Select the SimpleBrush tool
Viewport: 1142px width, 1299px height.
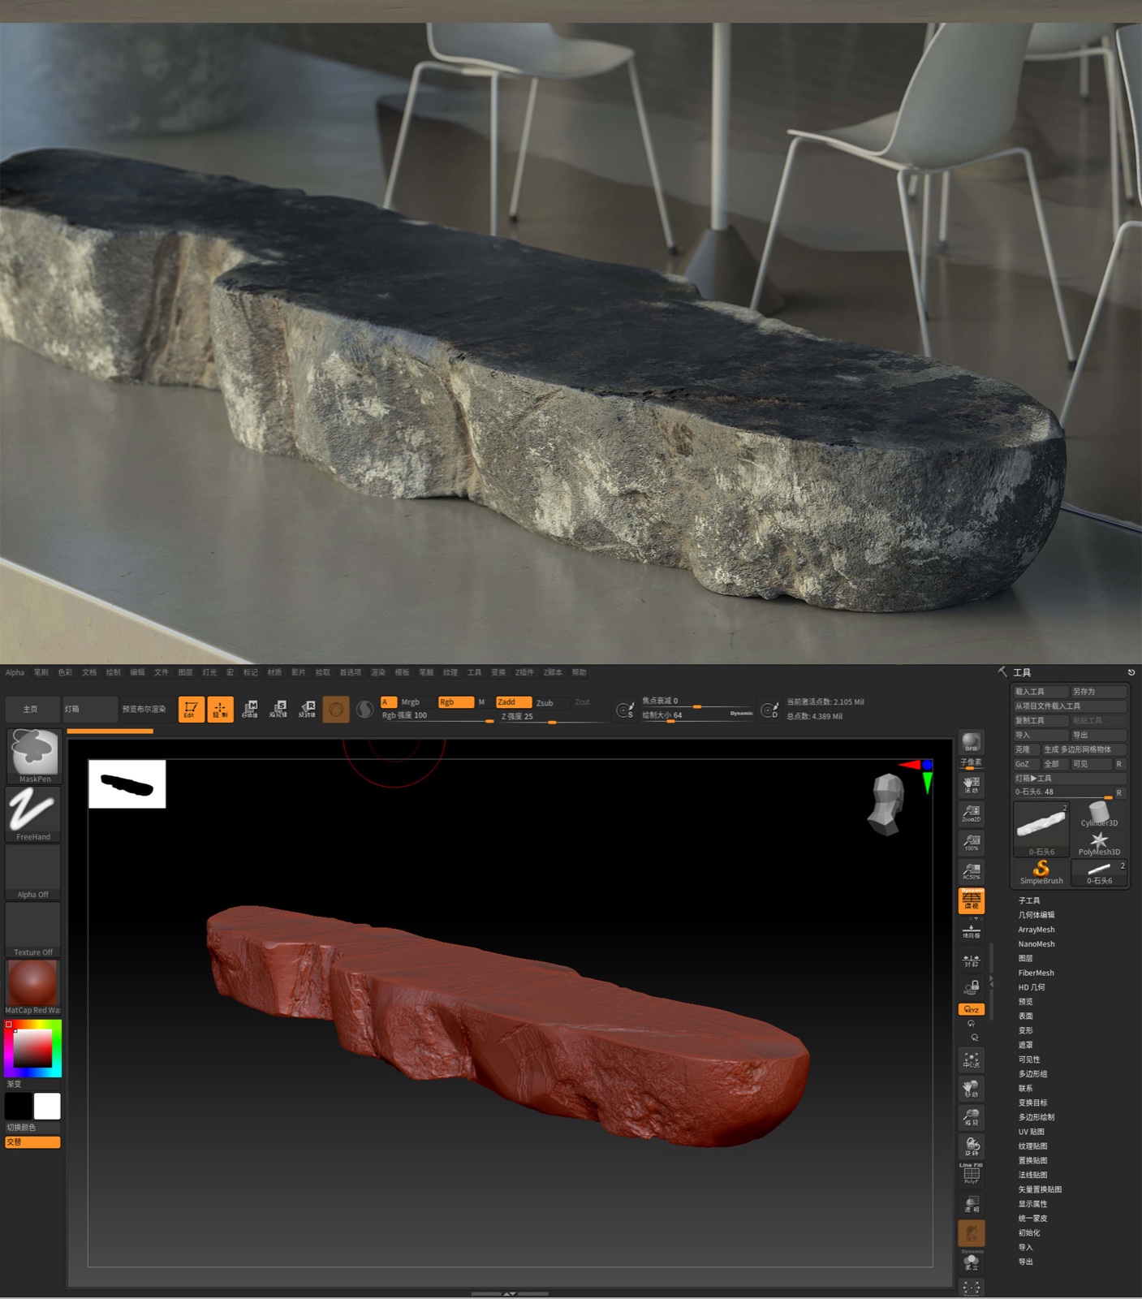[x=1041, y=872]
